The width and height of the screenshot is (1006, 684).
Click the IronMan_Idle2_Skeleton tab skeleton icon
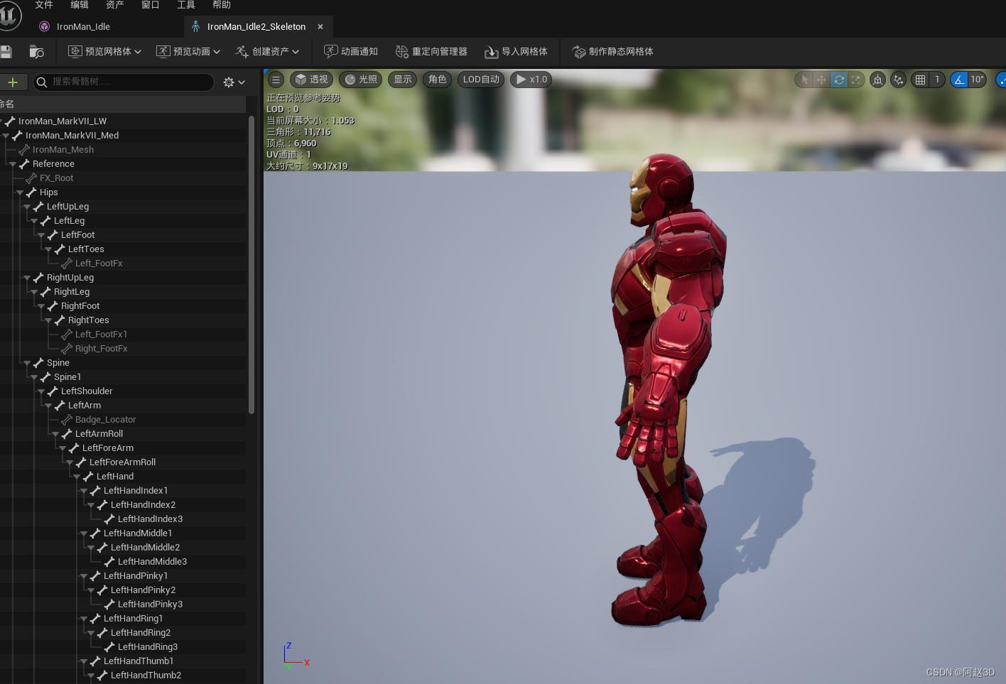click(195, 26)
